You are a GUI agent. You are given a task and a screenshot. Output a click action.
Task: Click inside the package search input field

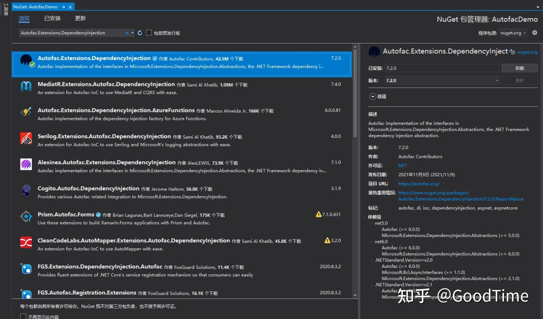pyautogui.click(x=72, y=33)
